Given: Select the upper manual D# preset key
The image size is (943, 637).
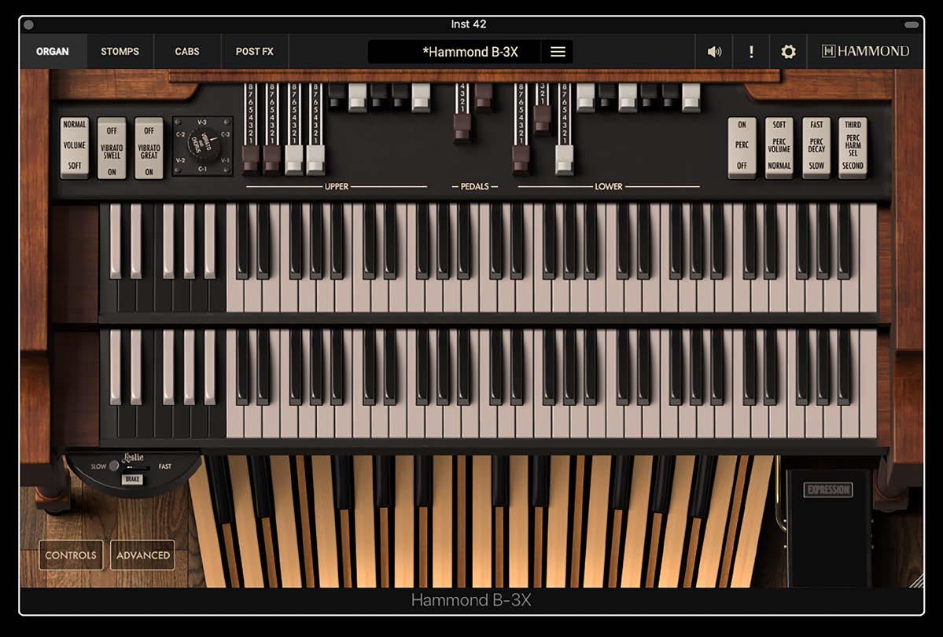Looking at the screenshot, I should click(x=137, y=240).
